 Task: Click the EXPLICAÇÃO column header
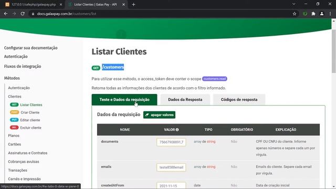coord(286,130)
